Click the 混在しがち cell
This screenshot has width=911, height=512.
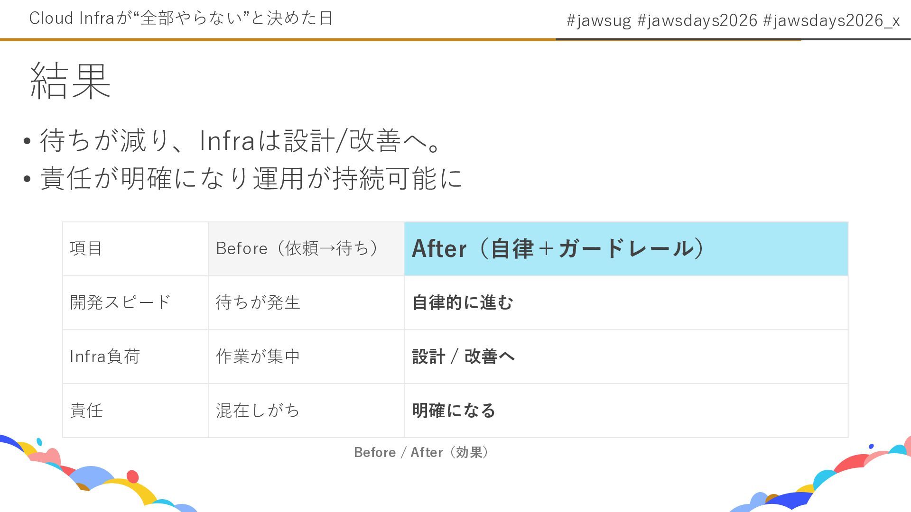pos(258,411)
